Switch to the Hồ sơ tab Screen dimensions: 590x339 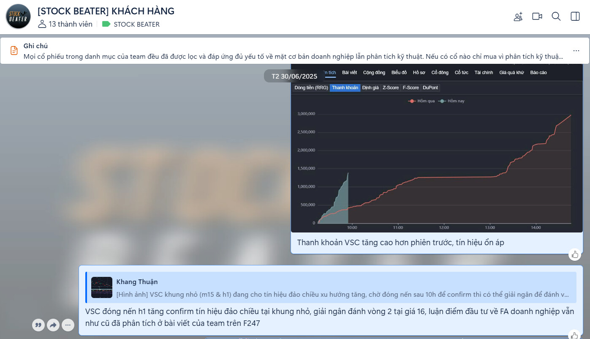419,73
